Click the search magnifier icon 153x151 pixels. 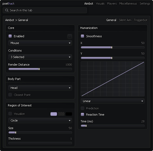tap(7, 10)
